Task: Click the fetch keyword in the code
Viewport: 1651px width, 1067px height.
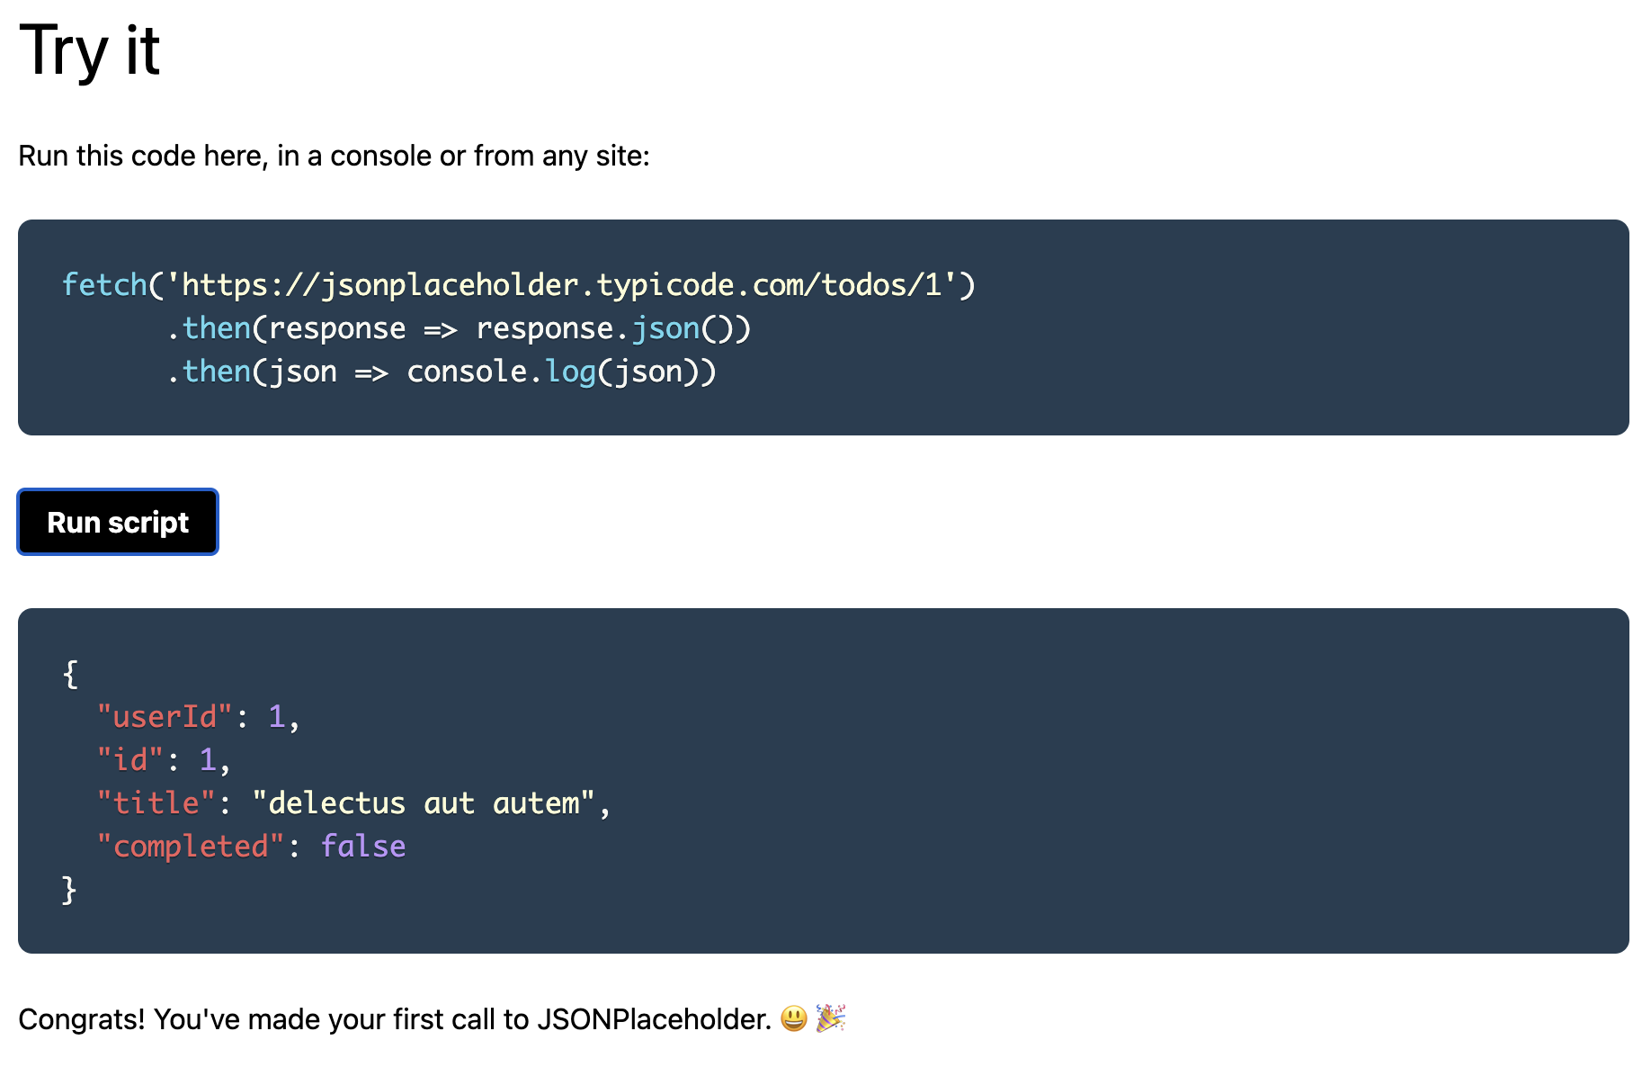Action: [x=104, y=285]
